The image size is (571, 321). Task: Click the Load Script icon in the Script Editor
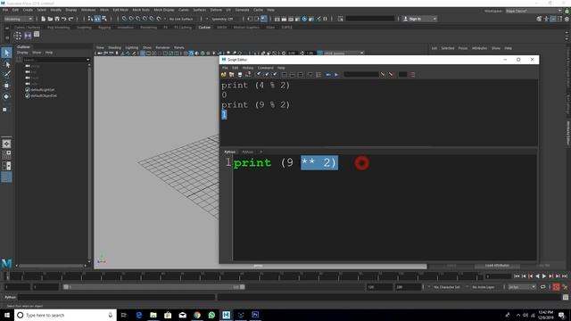224,75
